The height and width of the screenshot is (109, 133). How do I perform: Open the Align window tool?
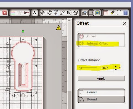tap(69, 13)
